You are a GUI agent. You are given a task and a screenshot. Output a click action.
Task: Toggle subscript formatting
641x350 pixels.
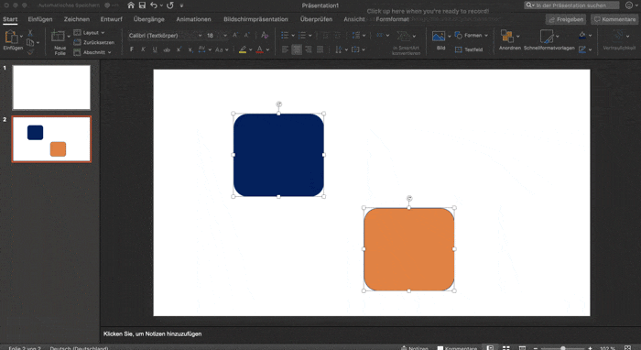point(190,49)
